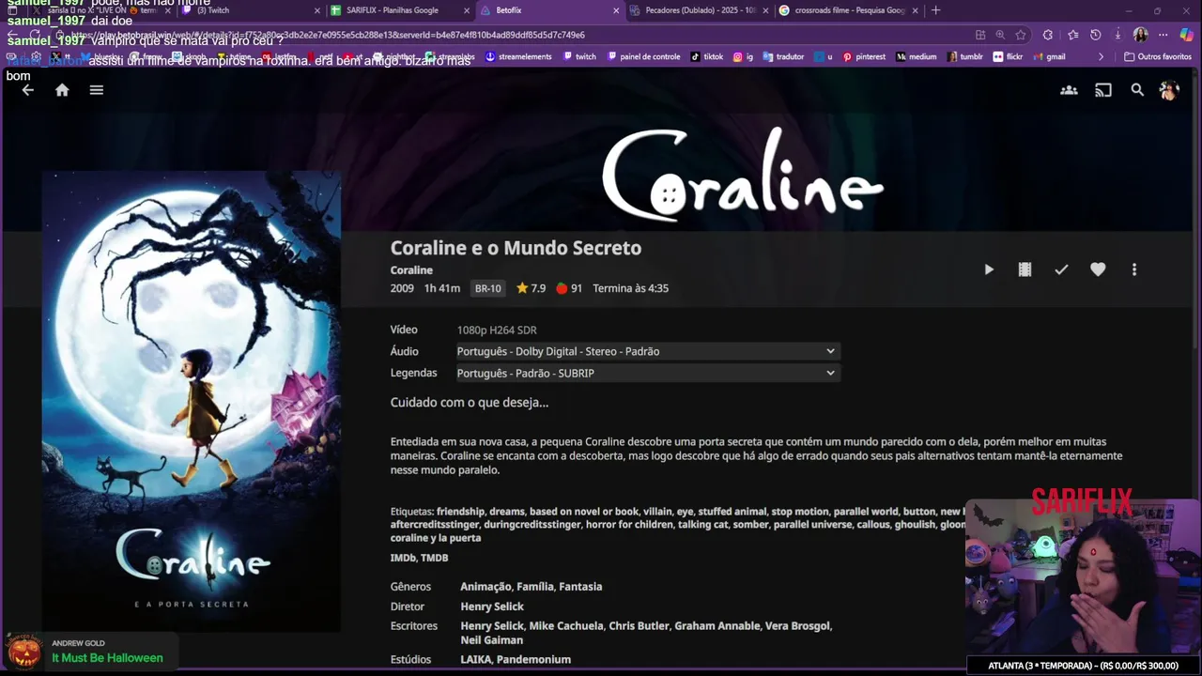This screenshot has width=1202, height=676.
Task: Open the flickr bookmark
Action: (1008, 56)
